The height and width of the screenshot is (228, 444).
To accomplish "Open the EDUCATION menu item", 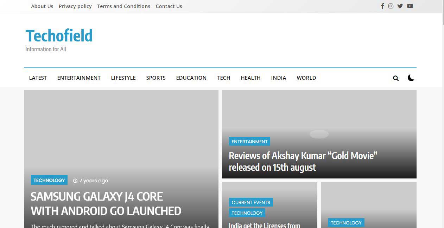I will click(191, 78).
